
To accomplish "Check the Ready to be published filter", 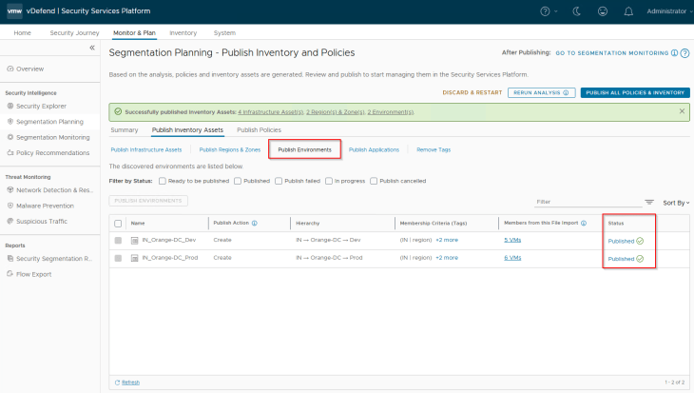I will tap(163, 180).
